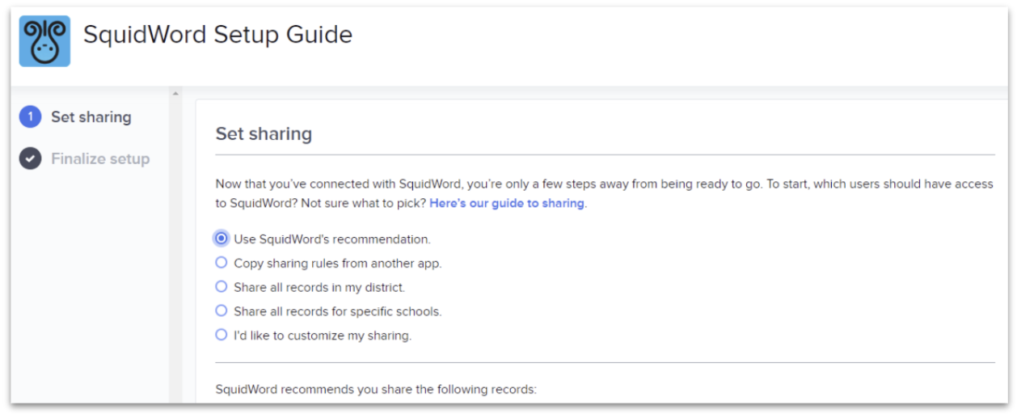Click the "Set sharing" section heading

(x=264, y=133)
